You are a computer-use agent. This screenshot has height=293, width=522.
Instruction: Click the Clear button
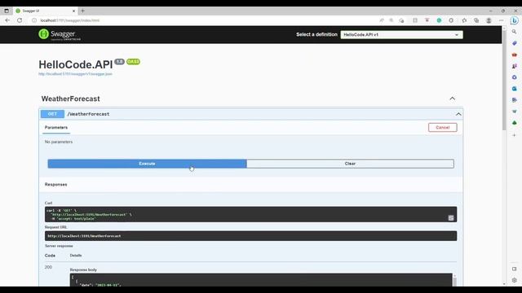(350, 164)
